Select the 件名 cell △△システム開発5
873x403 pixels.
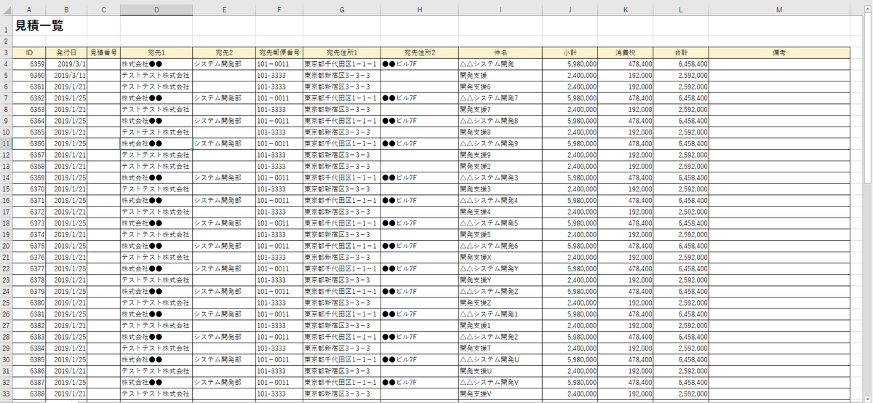point(501,223)
